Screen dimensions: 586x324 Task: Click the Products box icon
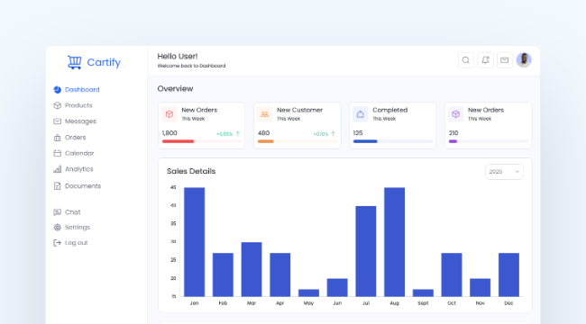click(57, 105)
